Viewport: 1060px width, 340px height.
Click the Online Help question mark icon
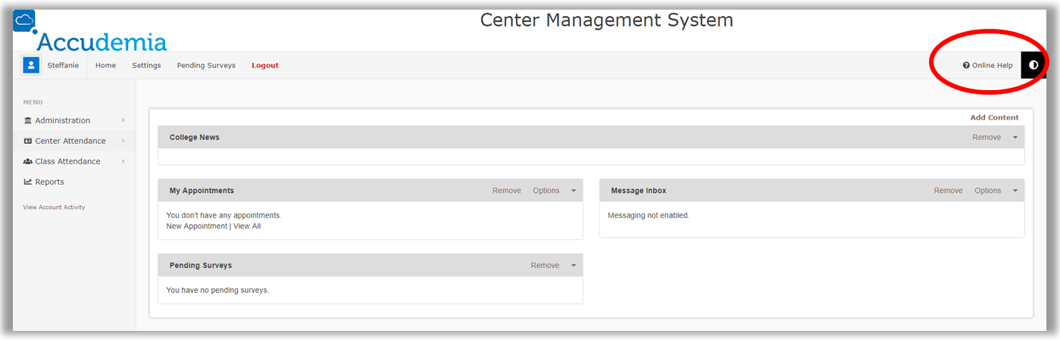966,65
